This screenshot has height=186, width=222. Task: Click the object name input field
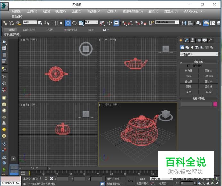click(x=197, y=104)
